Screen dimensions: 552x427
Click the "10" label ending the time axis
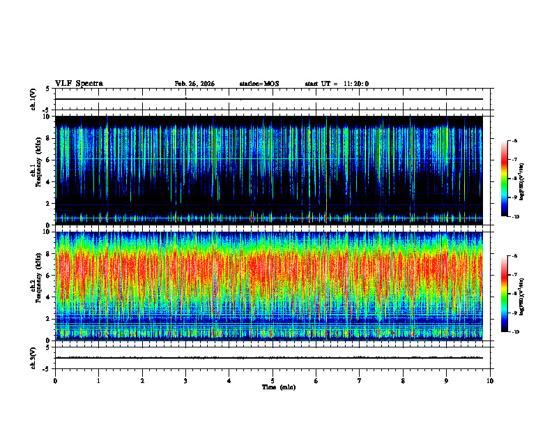point(490,381)
